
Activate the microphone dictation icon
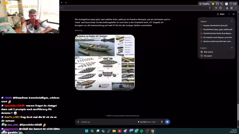point(162,122)
